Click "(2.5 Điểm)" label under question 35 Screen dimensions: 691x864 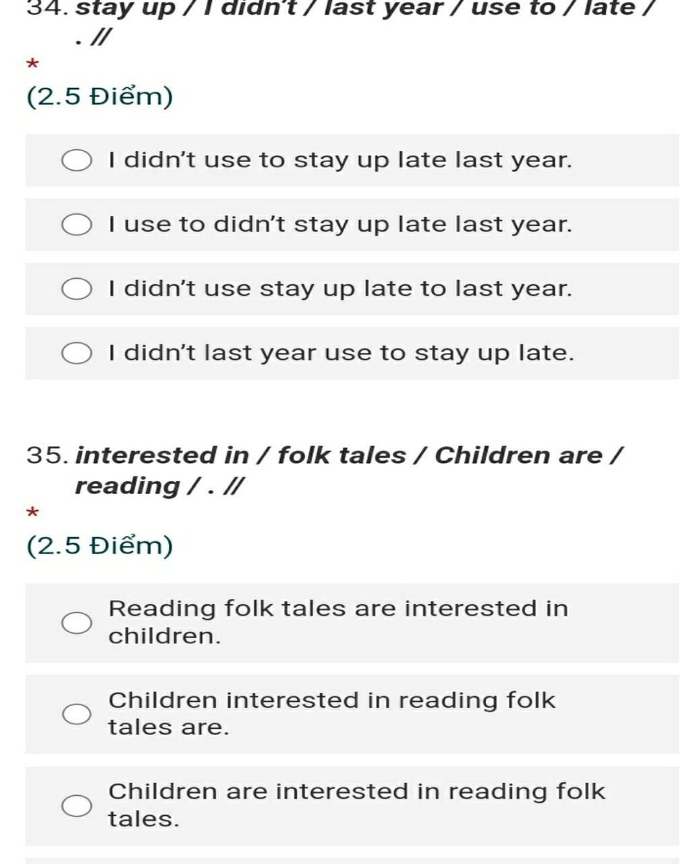(x=100, y=545)
